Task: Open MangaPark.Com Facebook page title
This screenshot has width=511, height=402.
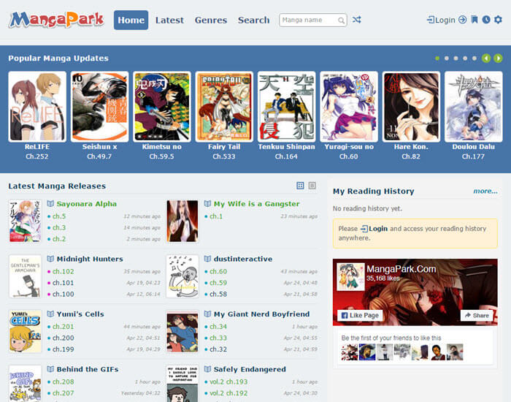Action: click(x=401, y=269)
